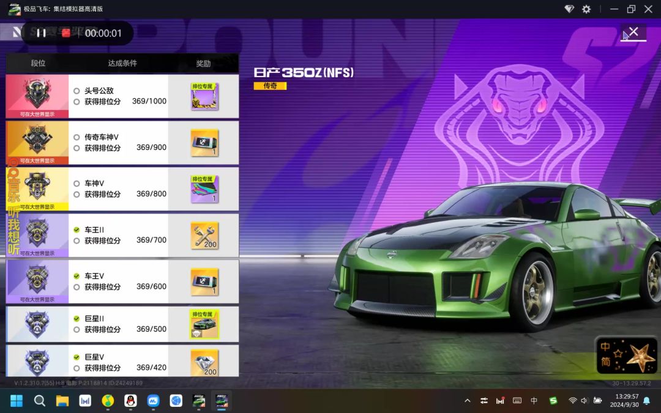Click the 369/1000 rank points indicator
This screenshot has width=661, height=413.
pos(77,102)
